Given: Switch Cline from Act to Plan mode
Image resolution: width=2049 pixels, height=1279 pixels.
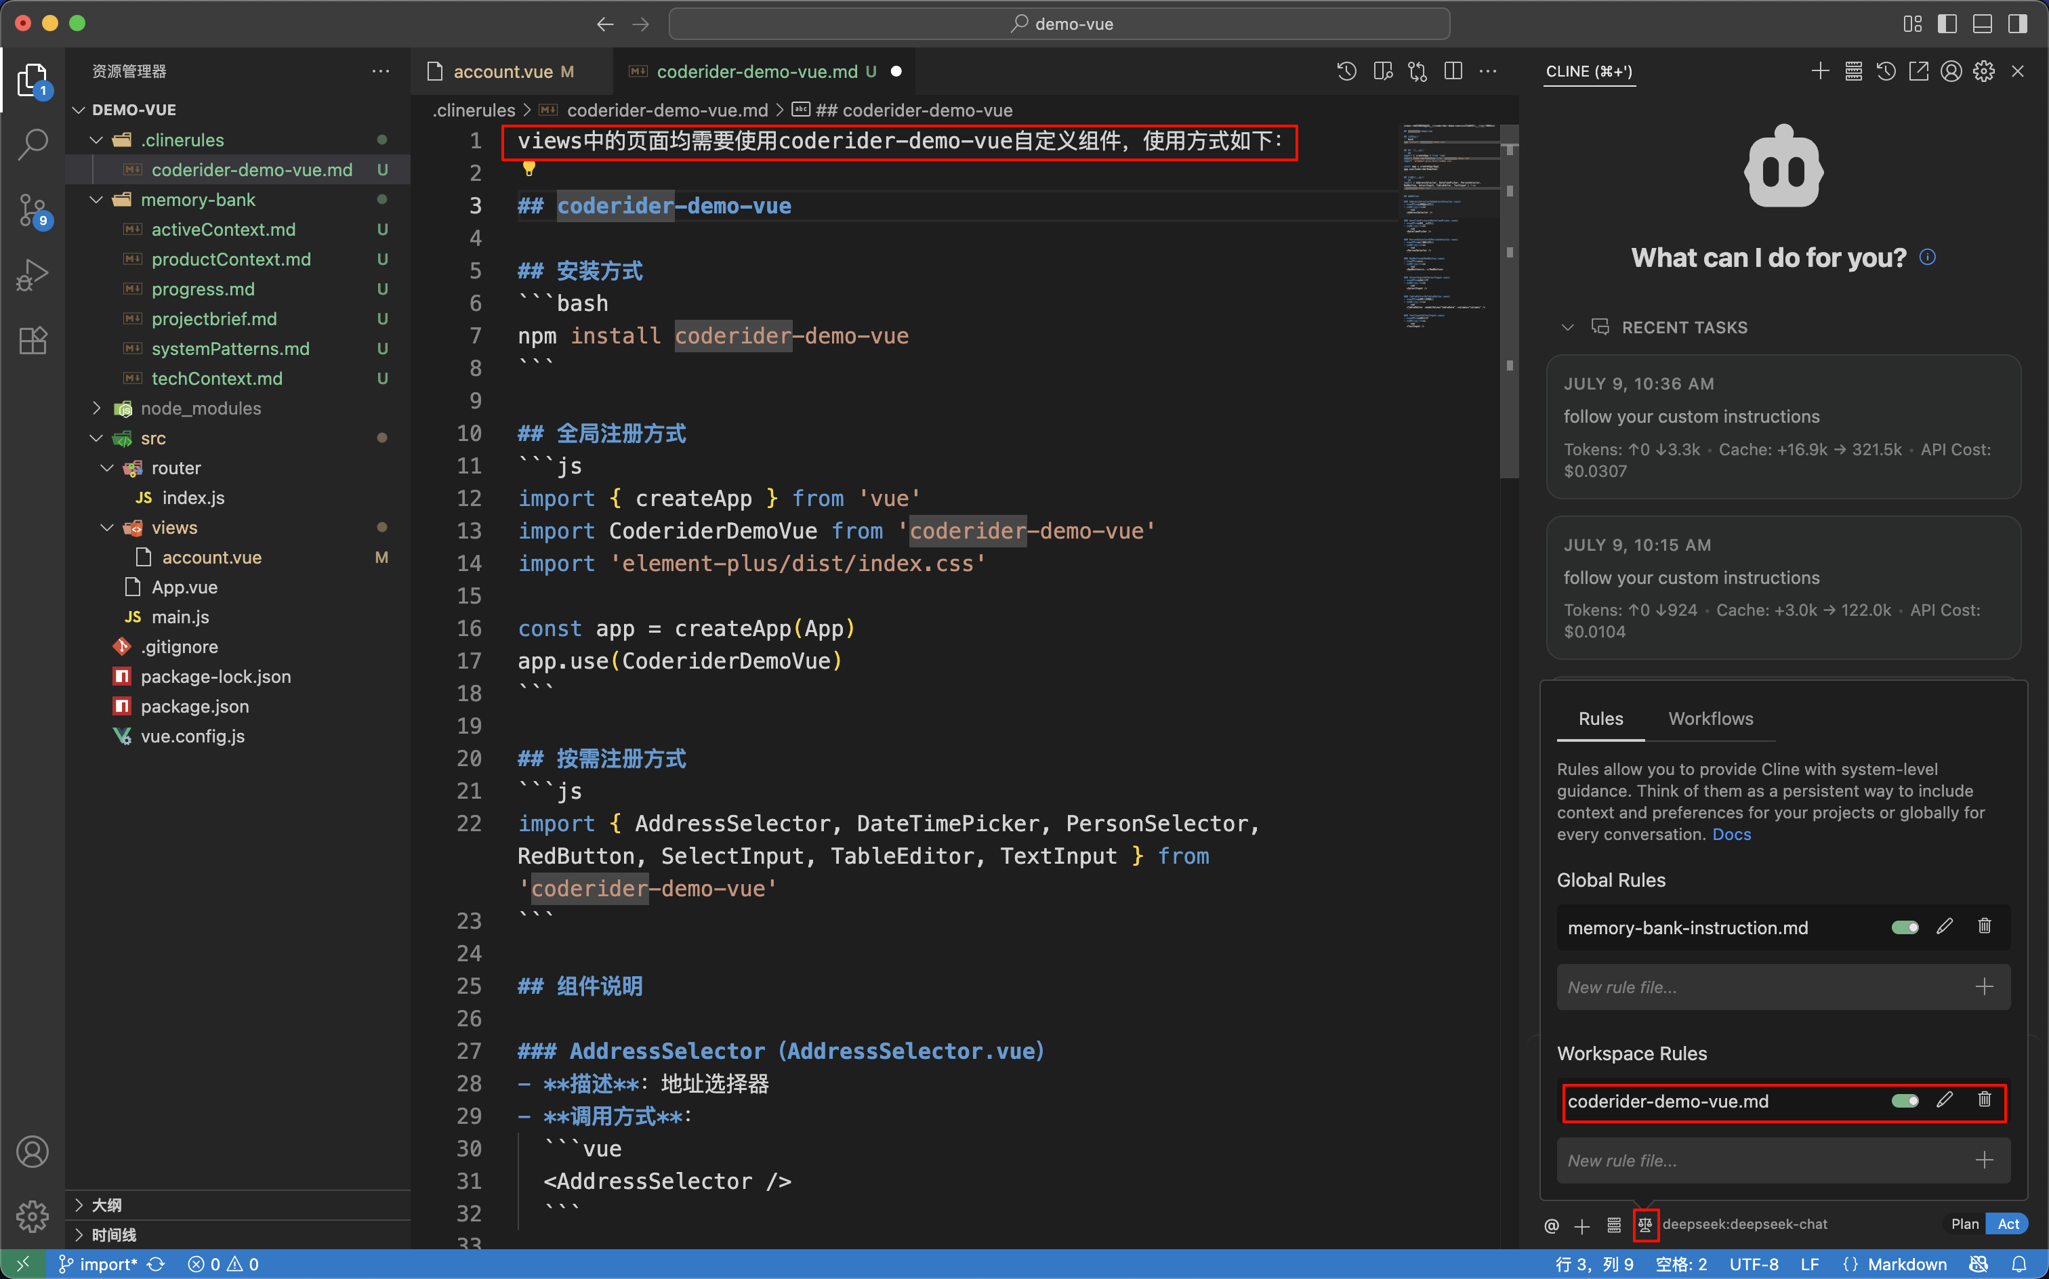Looking at the screenshot, I should 1964,1223.
